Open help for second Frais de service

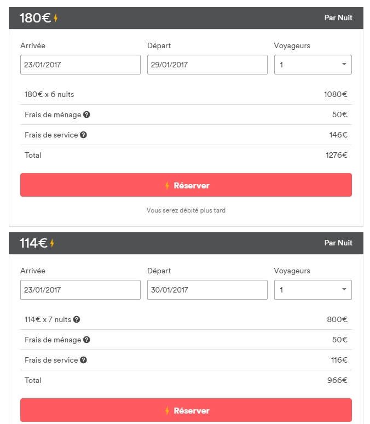pyautogui.click(x=83, y=360)
